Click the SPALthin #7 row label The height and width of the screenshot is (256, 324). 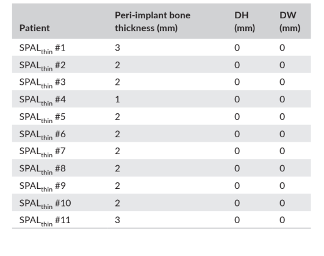pos(42,152)
